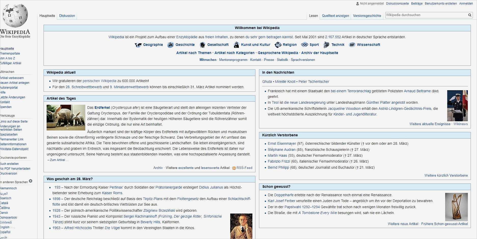Click the RSS-Feed icon
The width and height of the screenshot is (477, 239).
[x=234, y=168]
